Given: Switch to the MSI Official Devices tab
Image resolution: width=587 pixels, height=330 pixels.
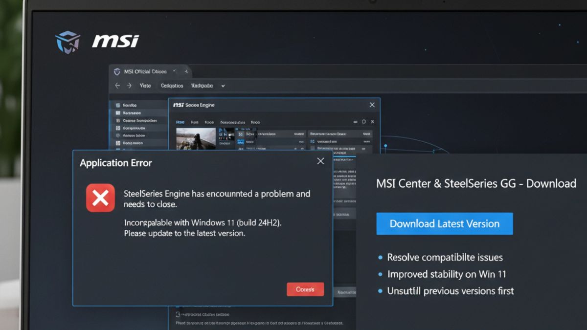Looking at the screenshot, I should [145, 71].
